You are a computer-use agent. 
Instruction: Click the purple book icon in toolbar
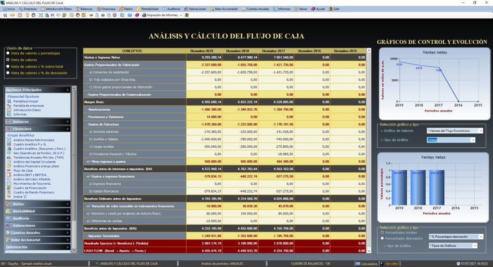pos(137,15)
